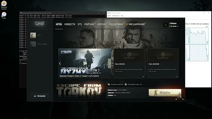Image resolution: width=212 pixels, height=119 pixels.
Task: Click the cmd window title icon
Action: pyautogui.click(x=21, y=13)
